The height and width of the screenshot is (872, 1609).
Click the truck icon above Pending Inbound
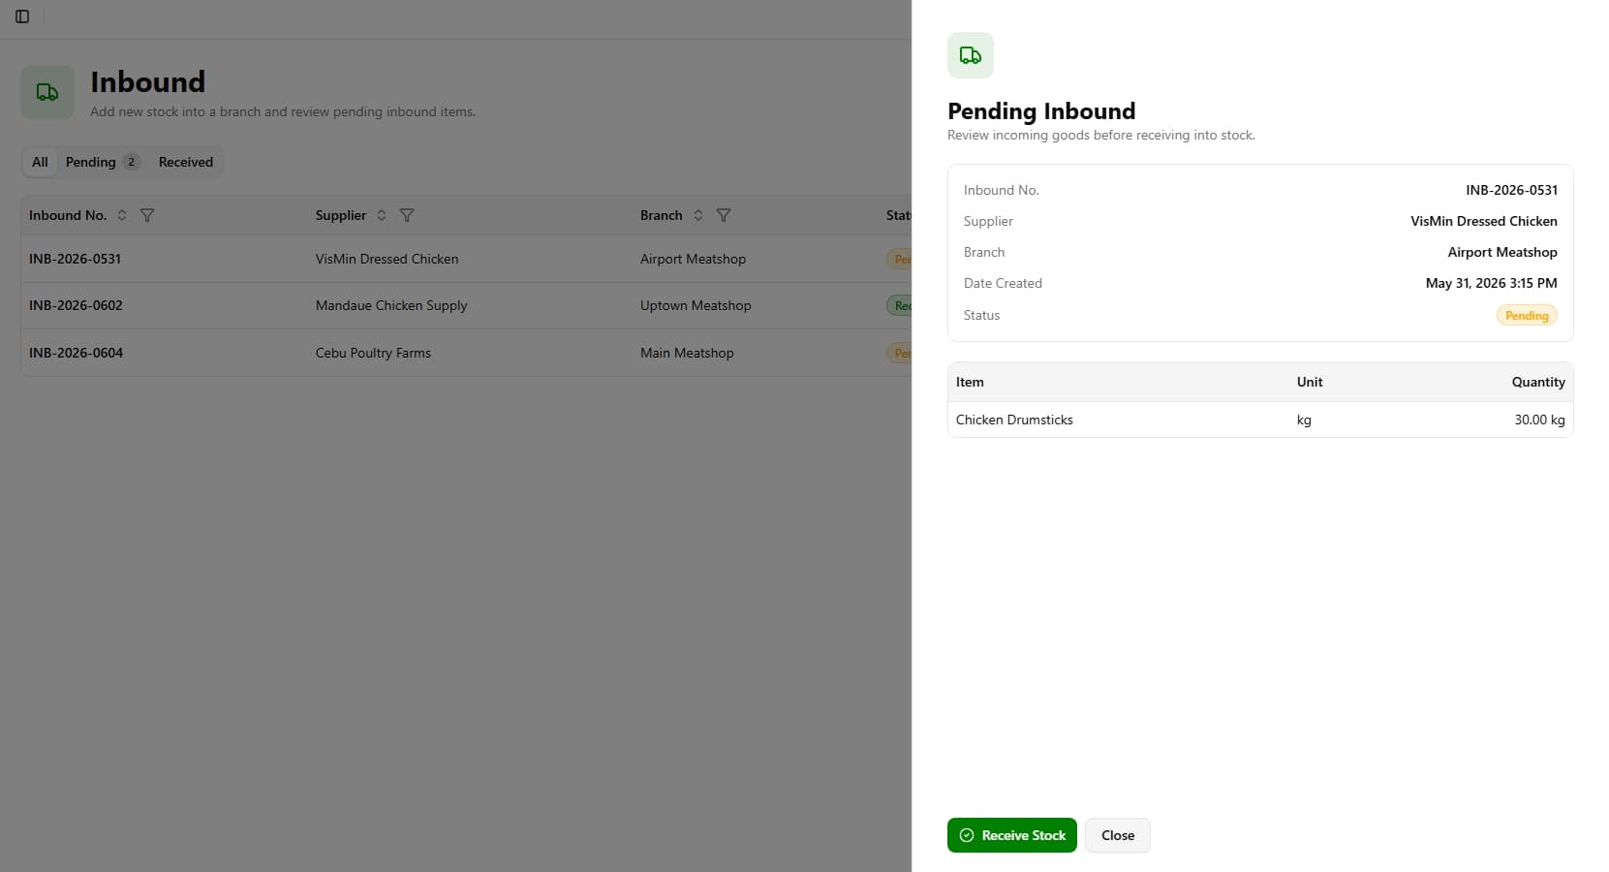tap(971, 55)
